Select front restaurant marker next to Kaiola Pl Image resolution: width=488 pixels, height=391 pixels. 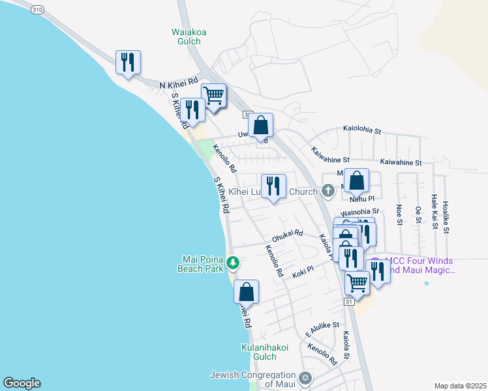point(351,259)
